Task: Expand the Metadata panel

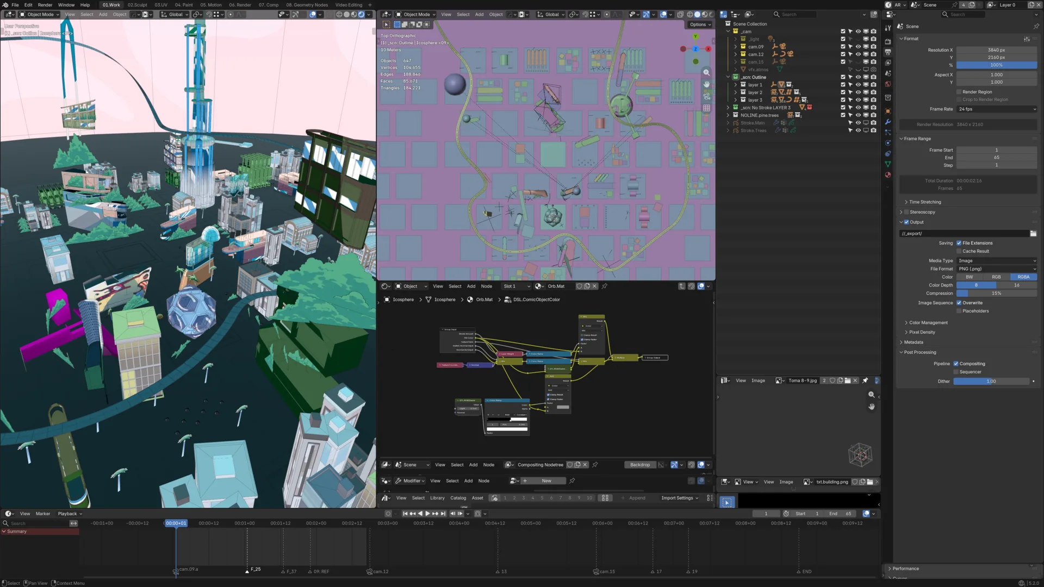Action: [913, 342]
